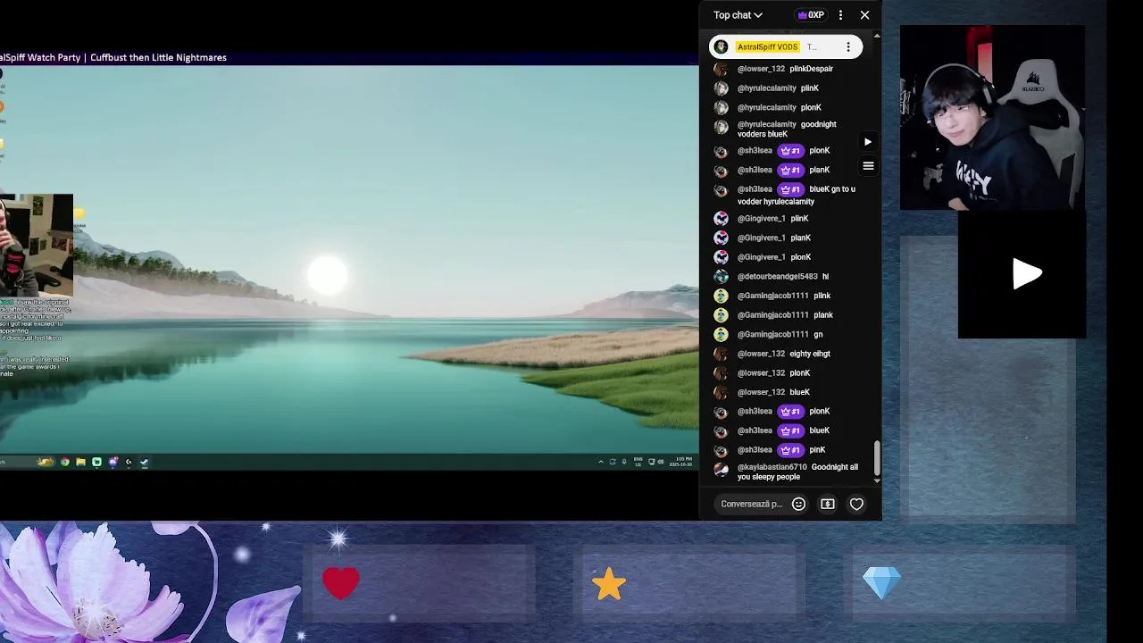Screen dimensions: 1143x643
Task: Click the taskbar volume speaker icon
Action: point(661,462)
